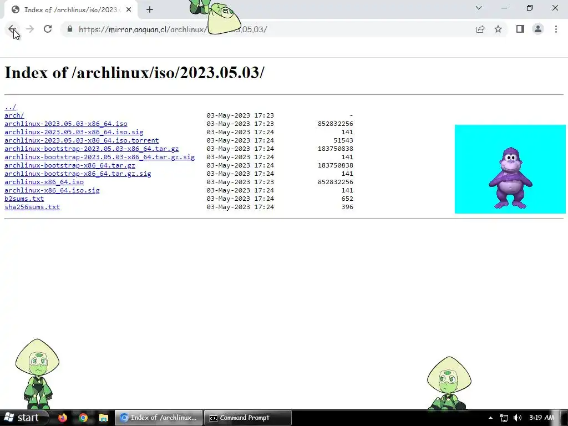
Task: Launch Firefox from taskbar
Action: pos(63,418)
